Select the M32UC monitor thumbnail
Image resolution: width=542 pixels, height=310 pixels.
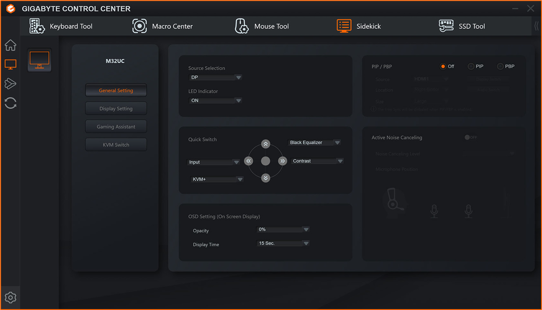(39, 60)
